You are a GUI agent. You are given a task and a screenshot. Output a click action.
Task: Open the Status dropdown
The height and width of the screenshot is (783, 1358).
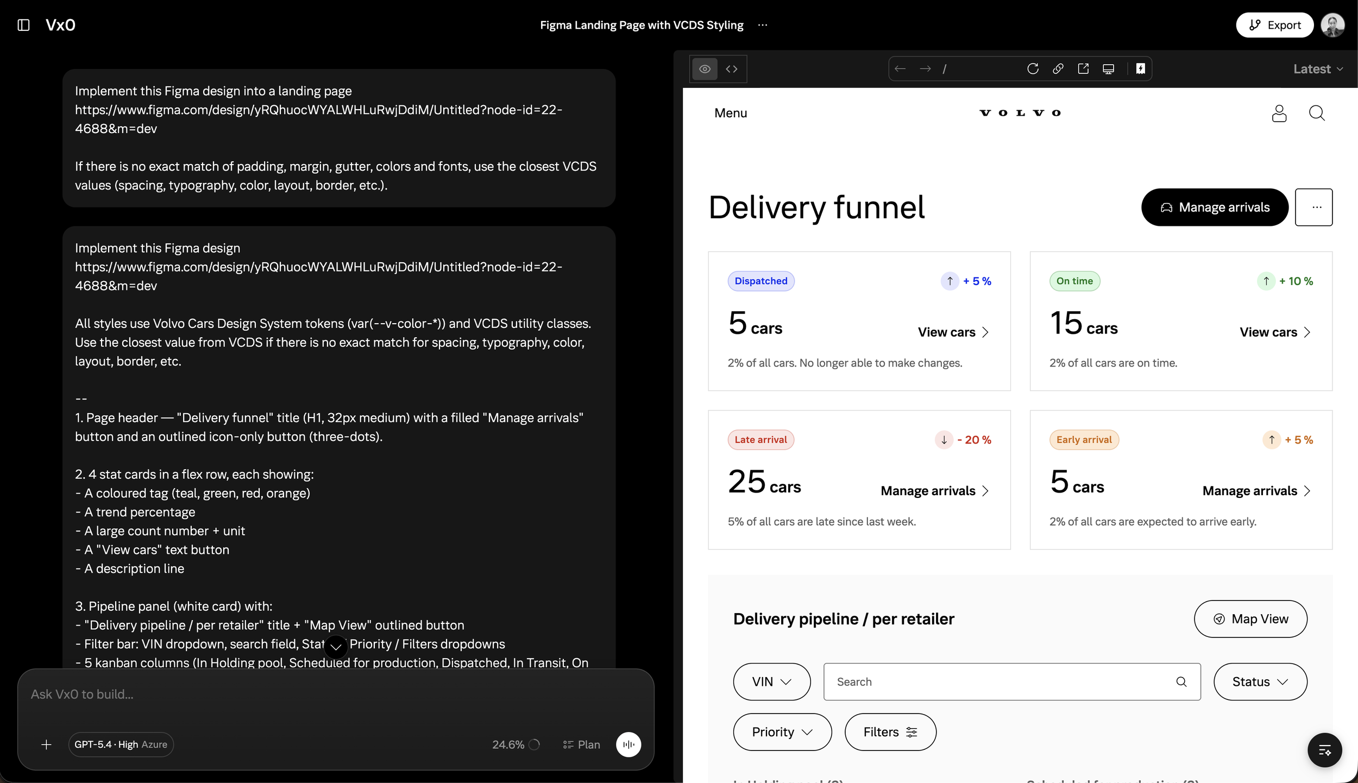click(x=1260, y=681)
